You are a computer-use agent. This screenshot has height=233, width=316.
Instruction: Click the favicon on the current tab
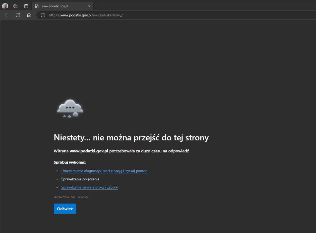coord(36,6)
